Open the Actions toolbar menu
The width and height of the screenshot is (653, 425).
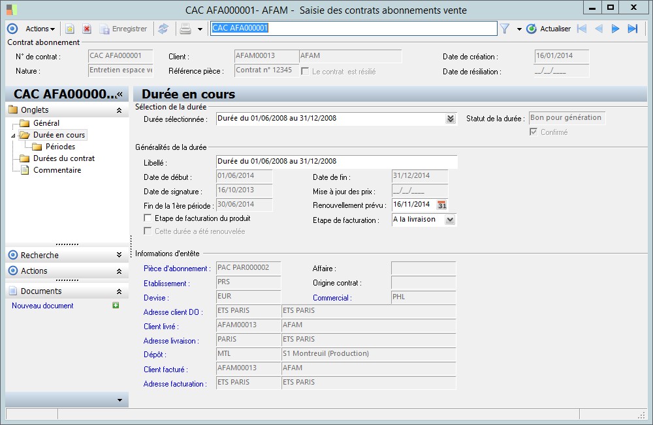40,29
